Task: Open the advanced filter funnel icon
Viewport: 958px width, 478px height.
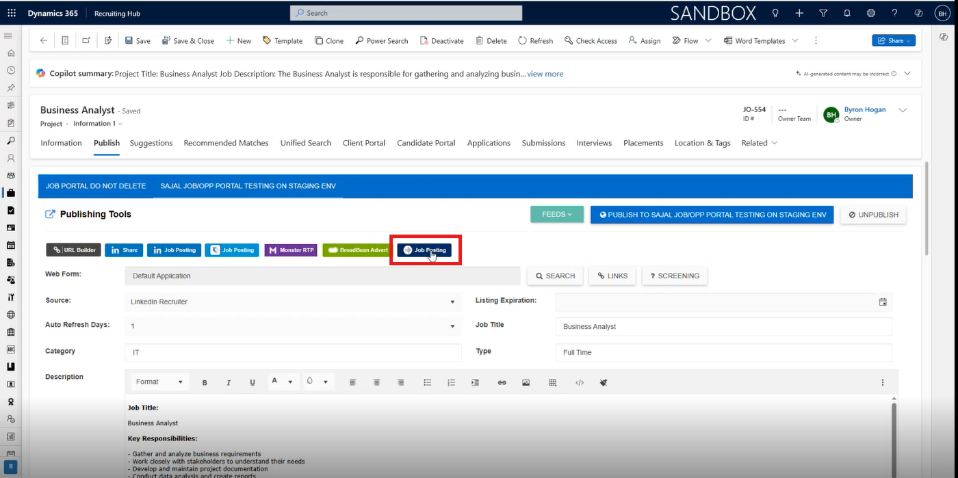Action: click(823, 13)
